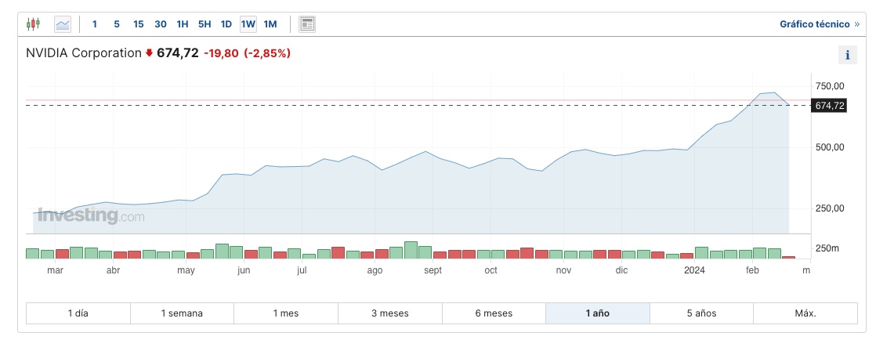Select the area chart type icon

pos(62,24)
